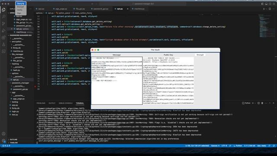
Task: Switch to the password_gui.py editor tab
Action: [100, 9]
